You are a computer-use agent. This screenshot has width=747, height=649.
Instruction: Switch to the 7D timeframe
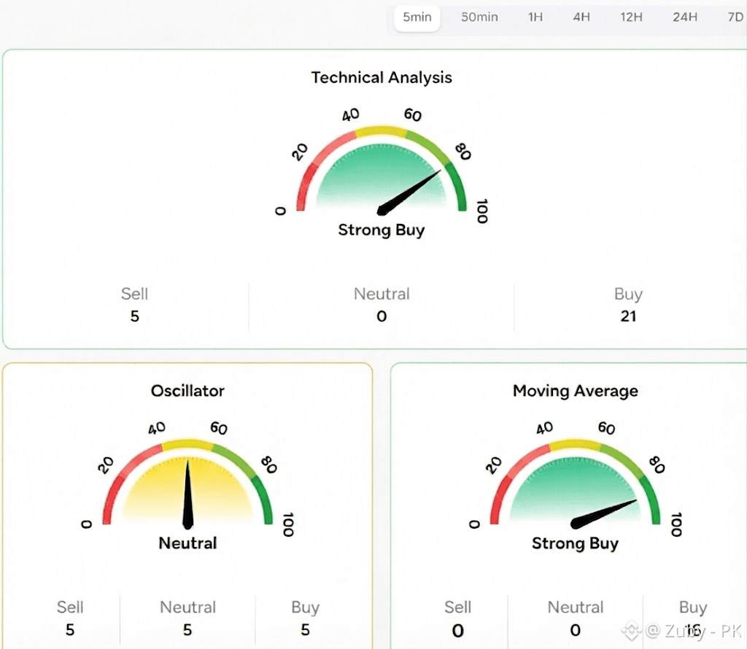[735, 18]
